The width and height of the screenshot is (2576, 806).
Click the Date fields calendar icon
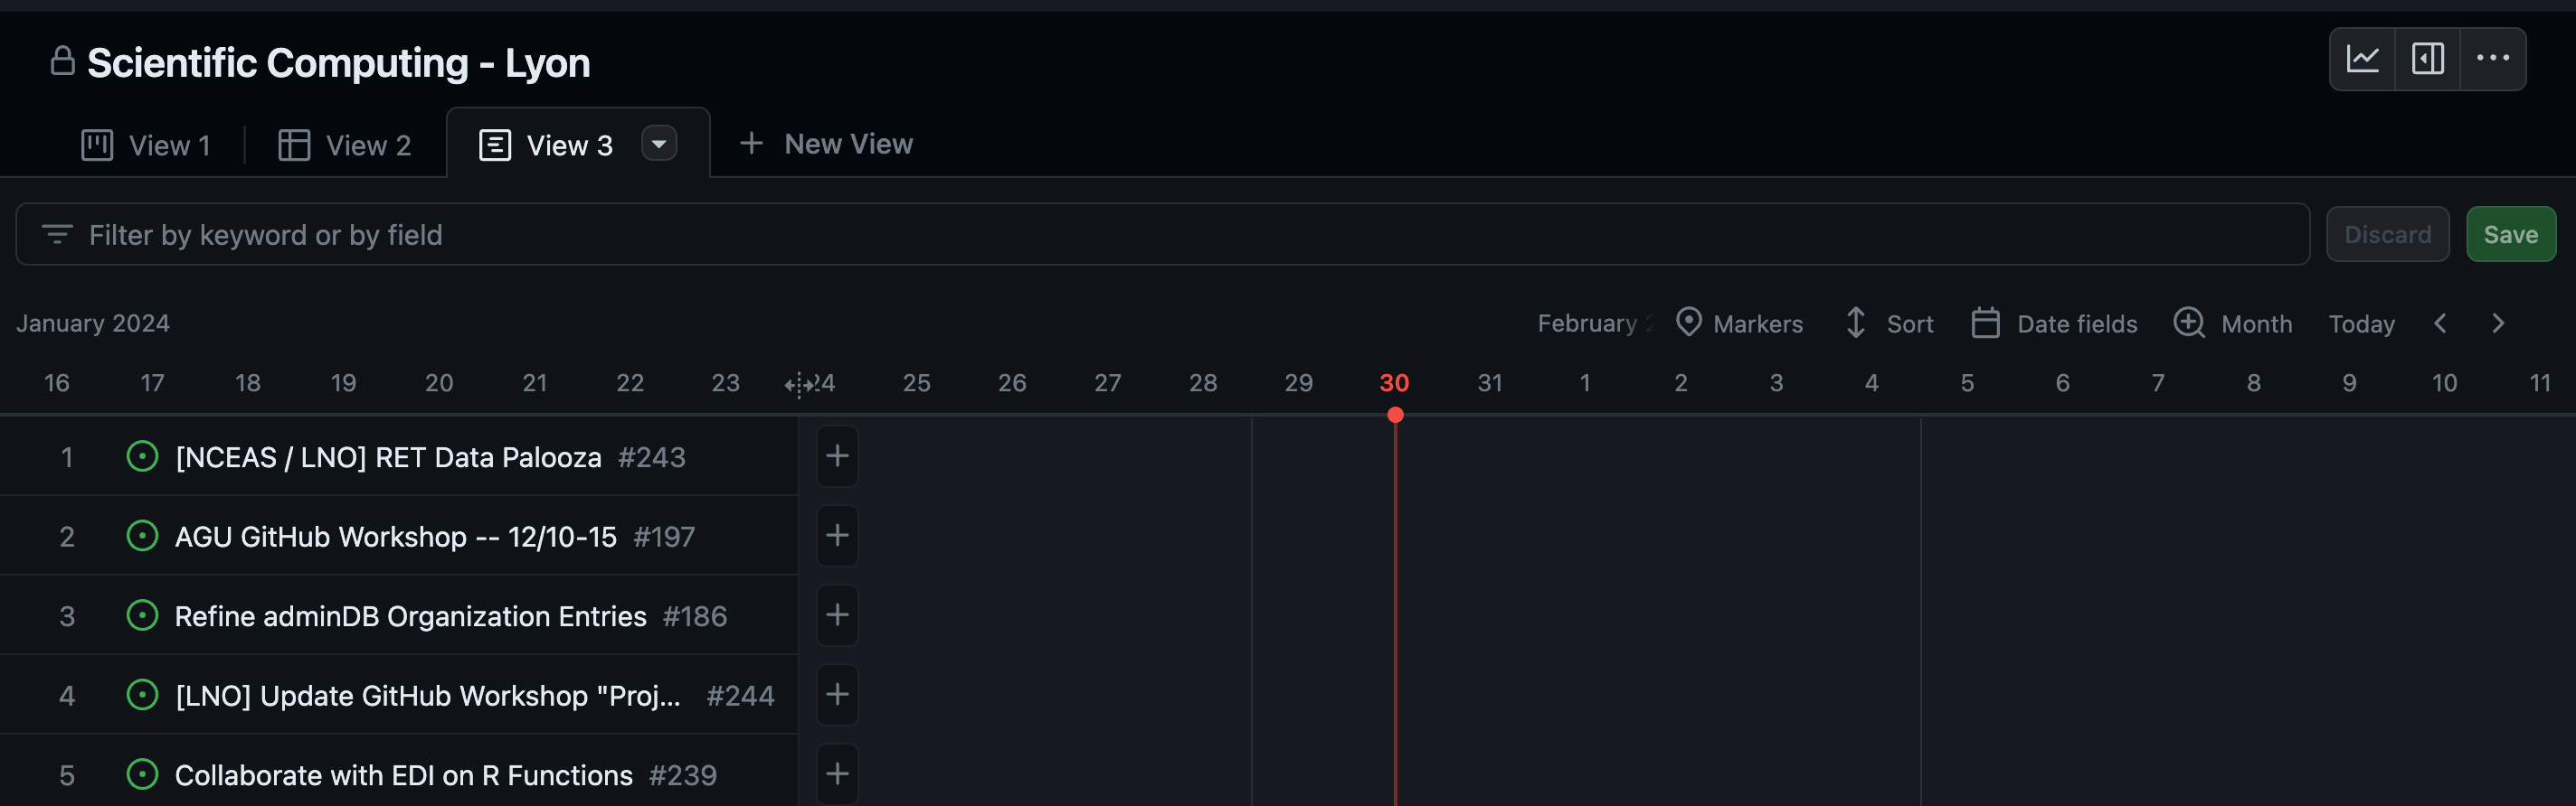1985,323
